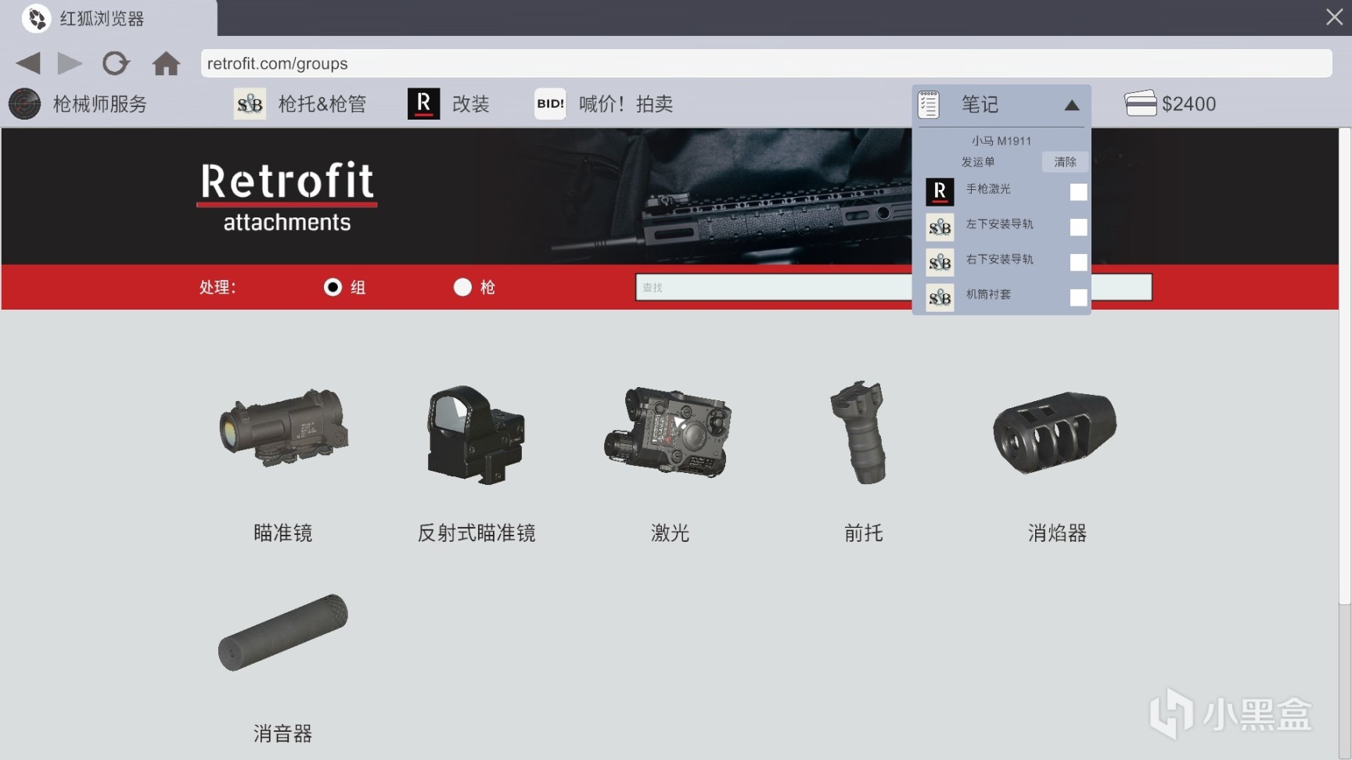Open the browser home page icon
Viewport: 1352px width, 760px height.
tap(166, 63)
